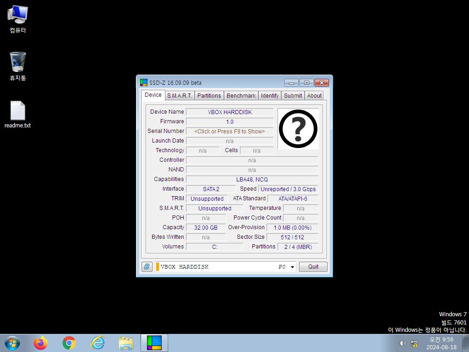Open the Computer desktop icon
469x352 pixels.
[x=18, y=19]
